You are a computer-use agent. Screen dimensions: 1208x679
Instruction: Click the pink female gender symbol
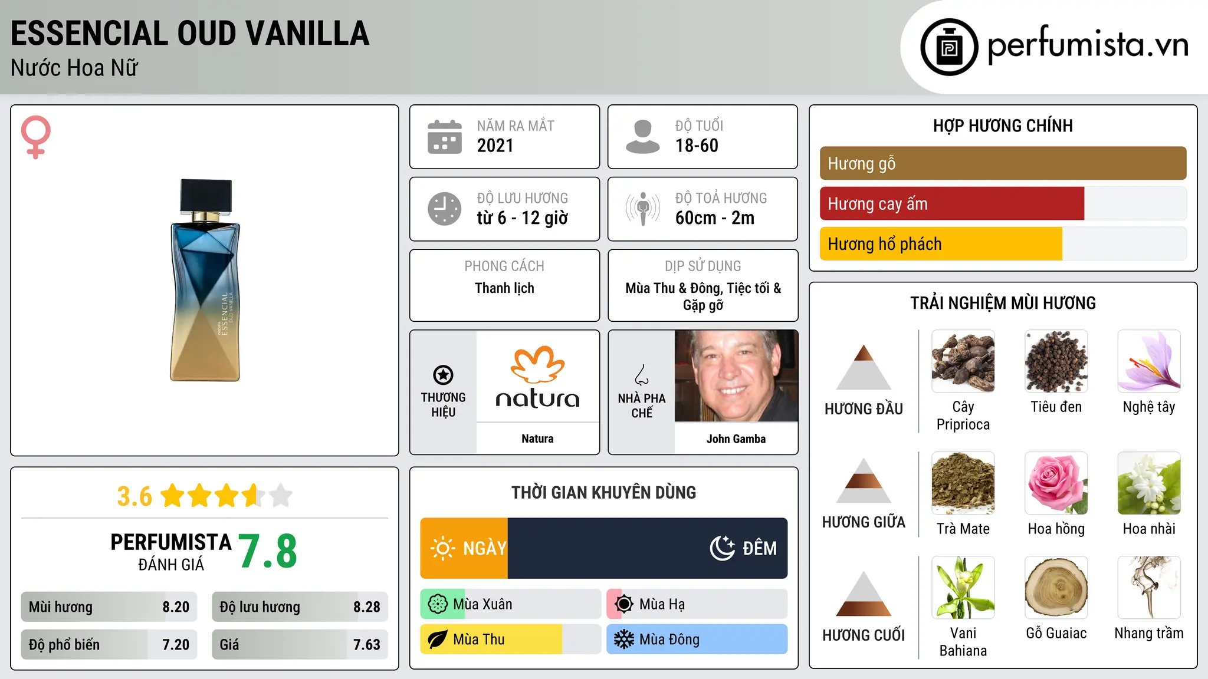click(x=35, y=137)
